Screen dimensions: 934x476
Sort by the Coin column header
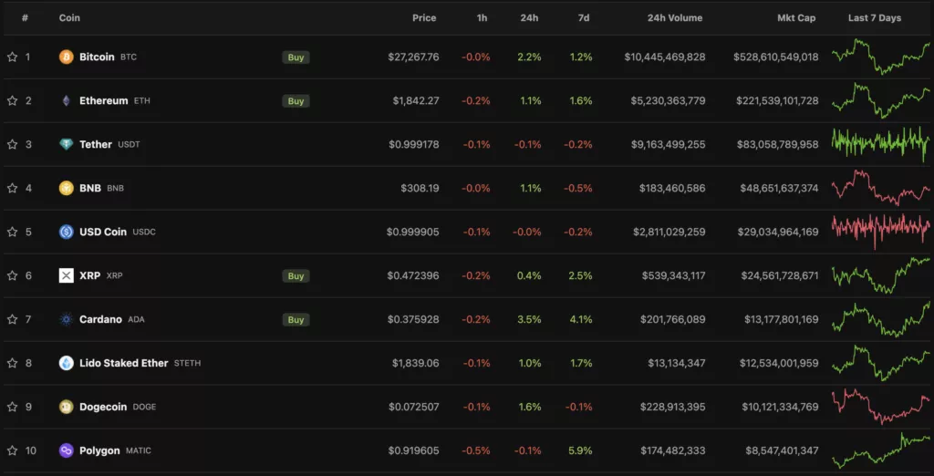pos(69,18)
